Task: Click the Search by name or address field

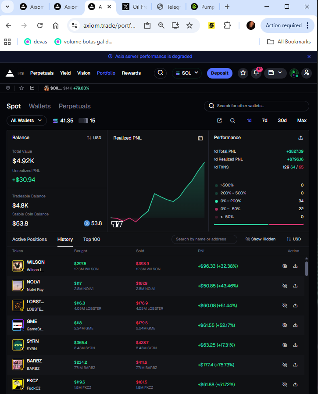Action: click(x=204, y=239)
